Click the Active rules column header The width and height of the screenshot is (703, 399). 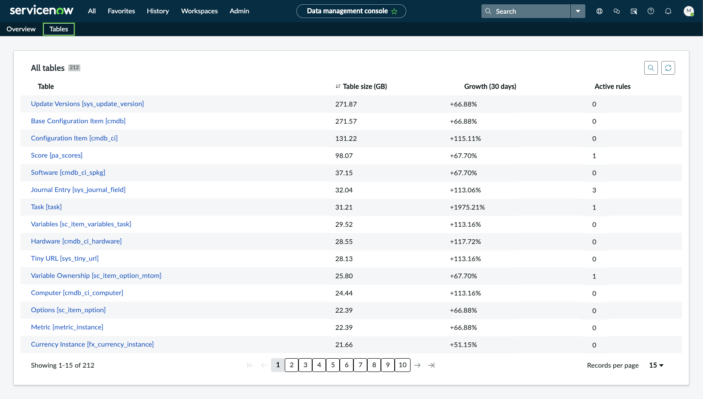tap(612, 86)
